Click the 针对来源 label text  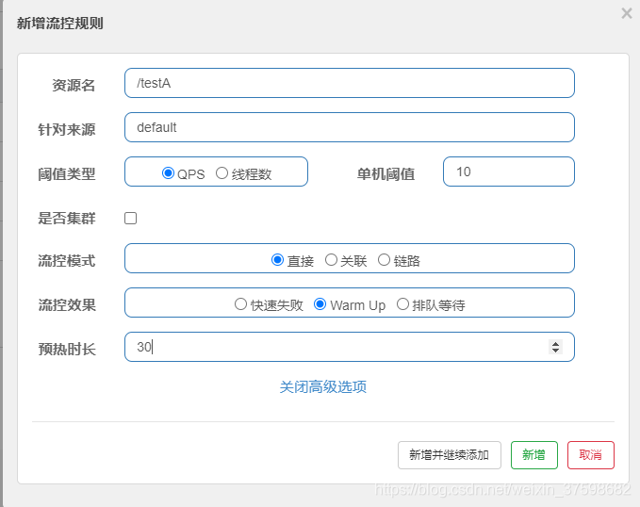click(x=67, y=130)
